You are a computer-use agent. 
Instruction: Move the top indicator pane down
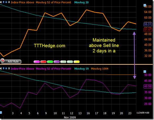pyautogui.click(x=6, y=2)
